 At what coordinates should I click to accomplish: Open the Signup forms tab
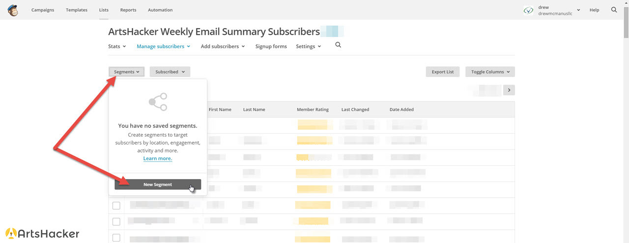[x=271, y=46]
